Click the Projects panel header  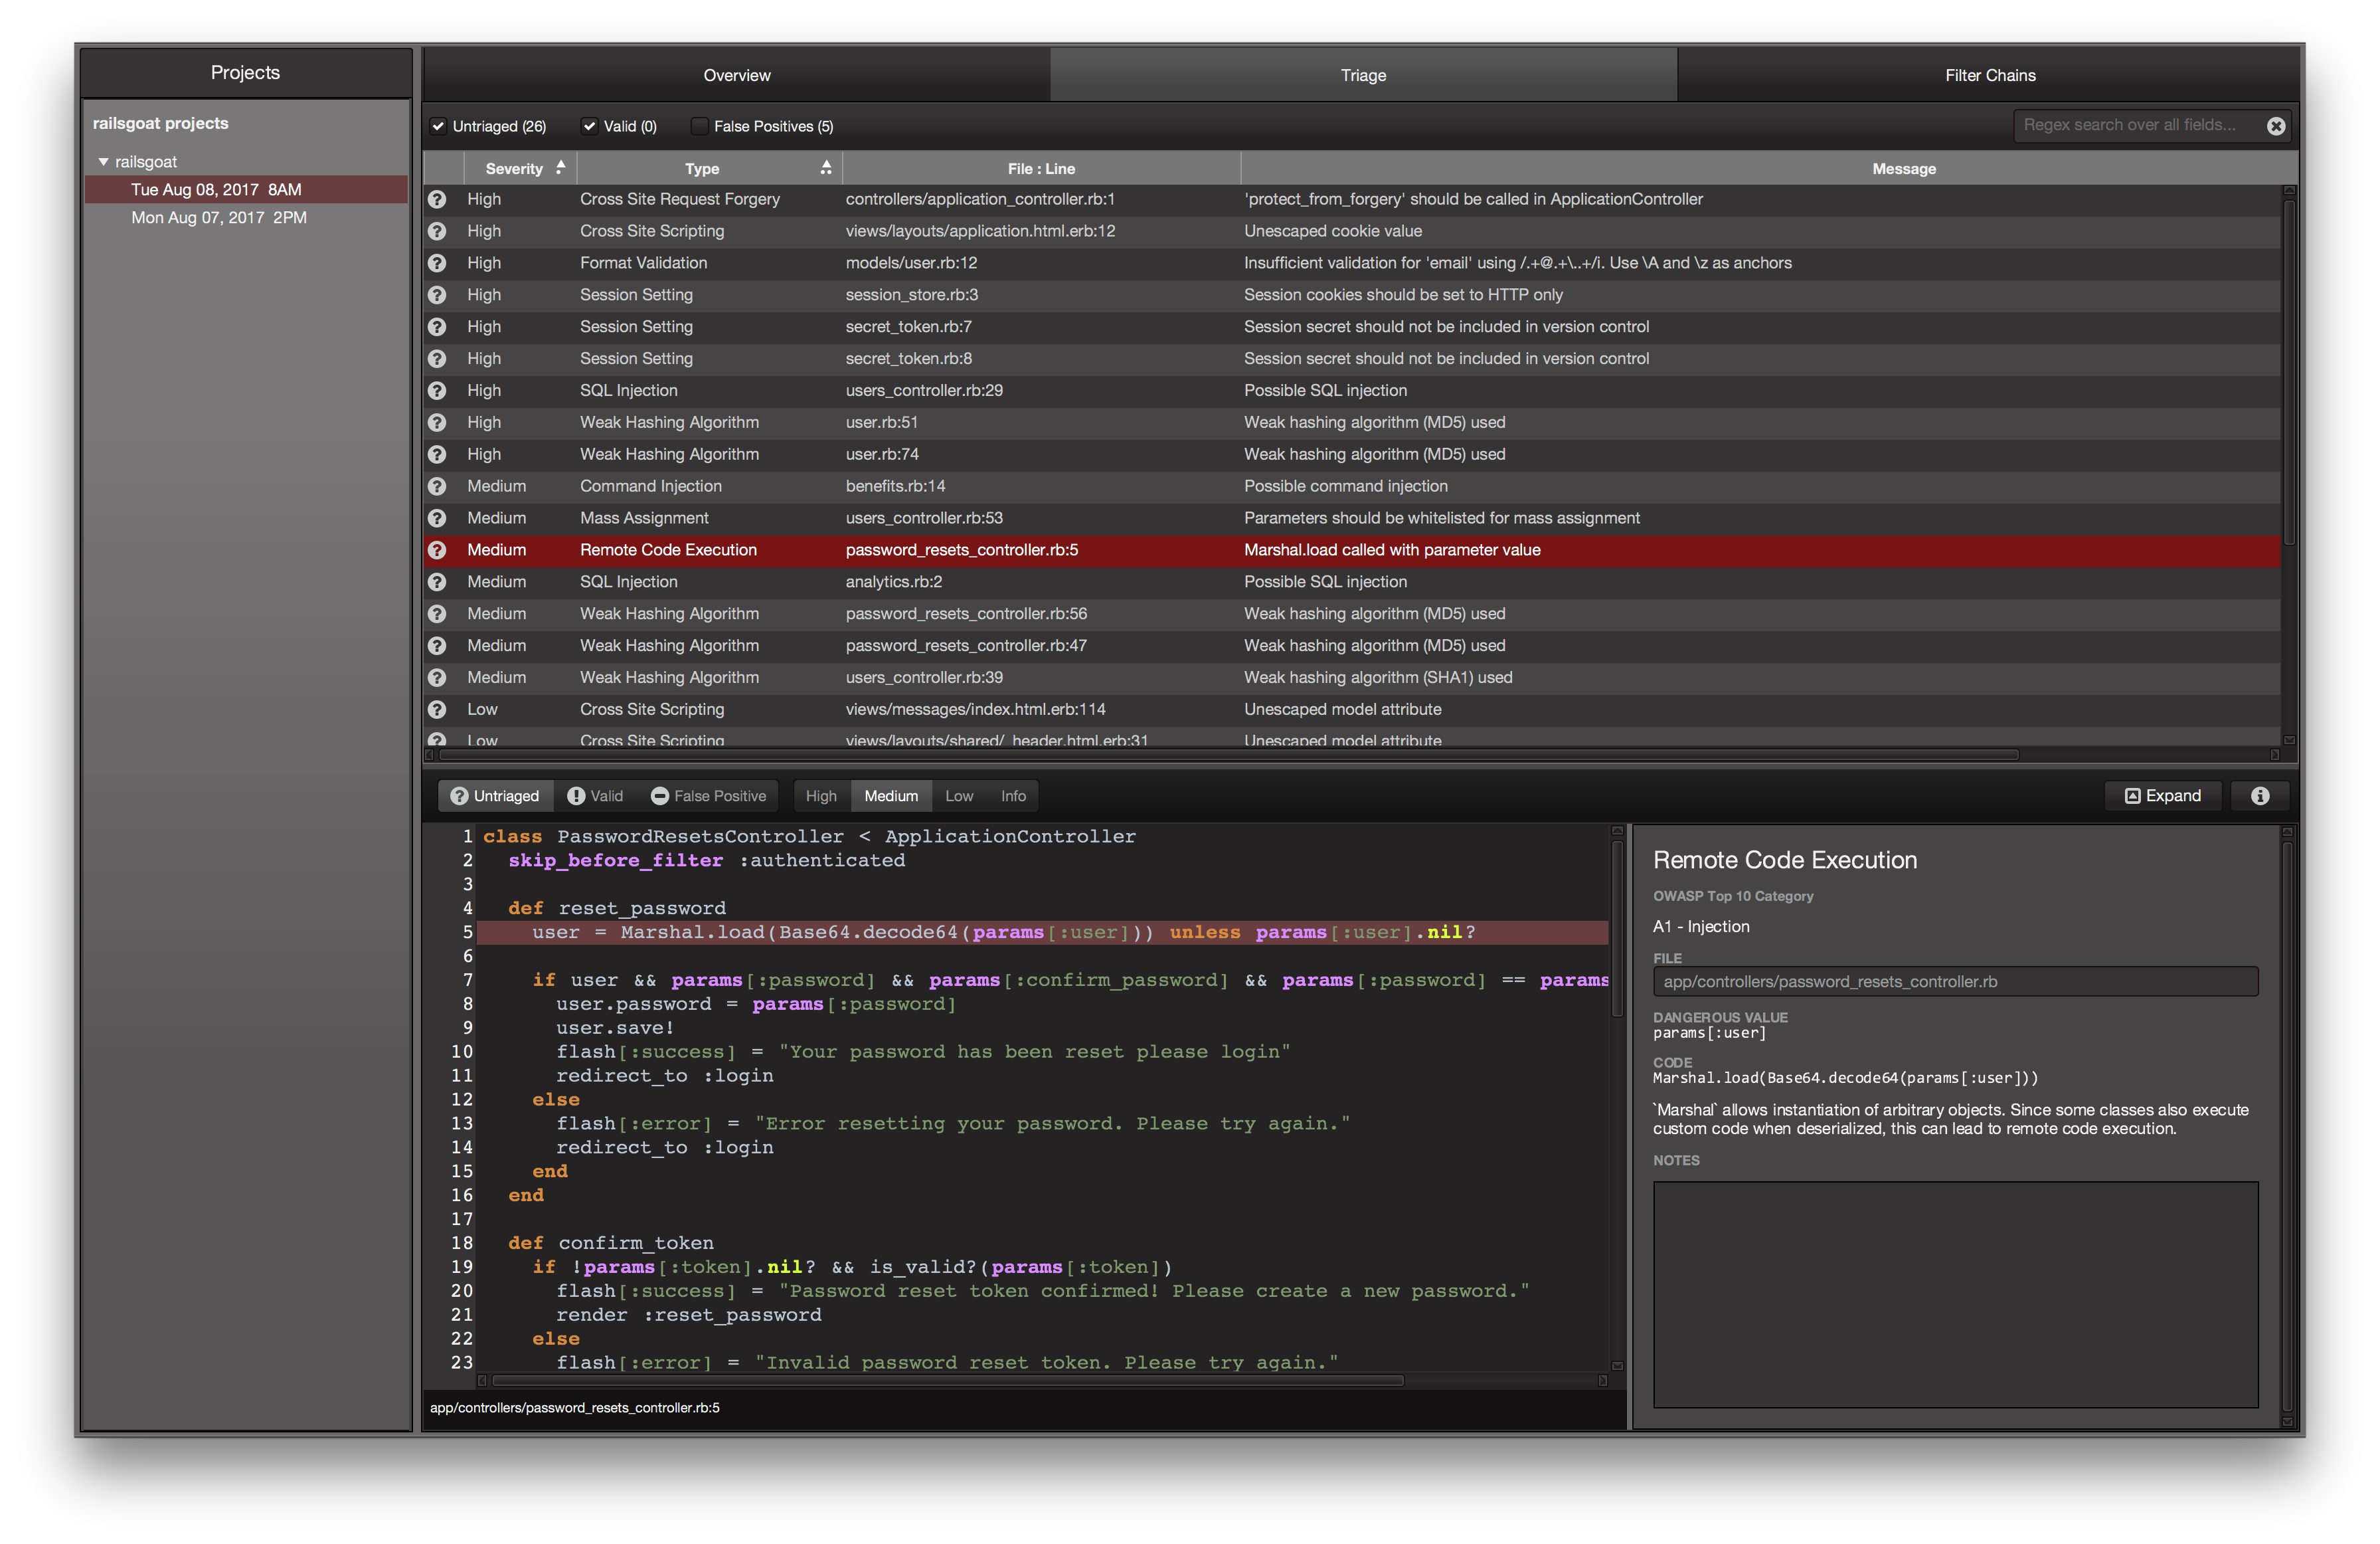(246, 72)
